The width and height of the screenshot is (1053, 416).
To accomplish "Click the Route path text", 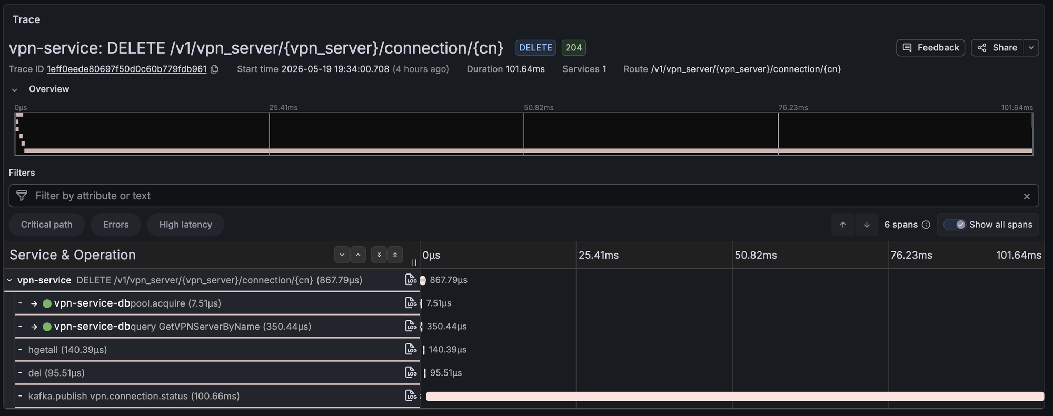I will point(746,69).
